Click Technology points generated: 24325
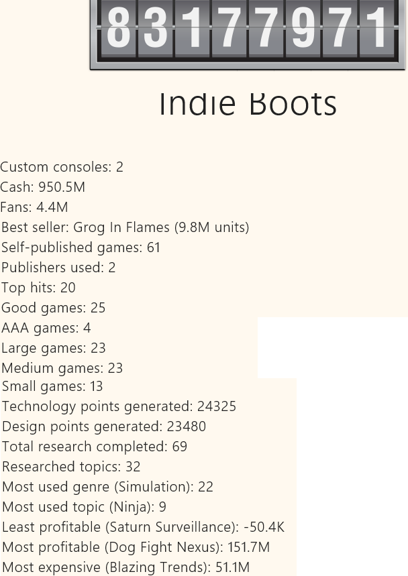The width and height of the screenshot is (408, 576). (x=119, y=406)
